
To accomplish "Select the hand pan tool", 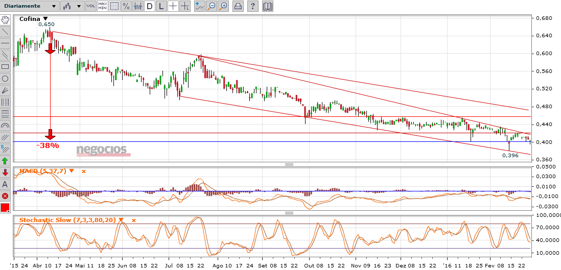I will click(x=5, y=20).
